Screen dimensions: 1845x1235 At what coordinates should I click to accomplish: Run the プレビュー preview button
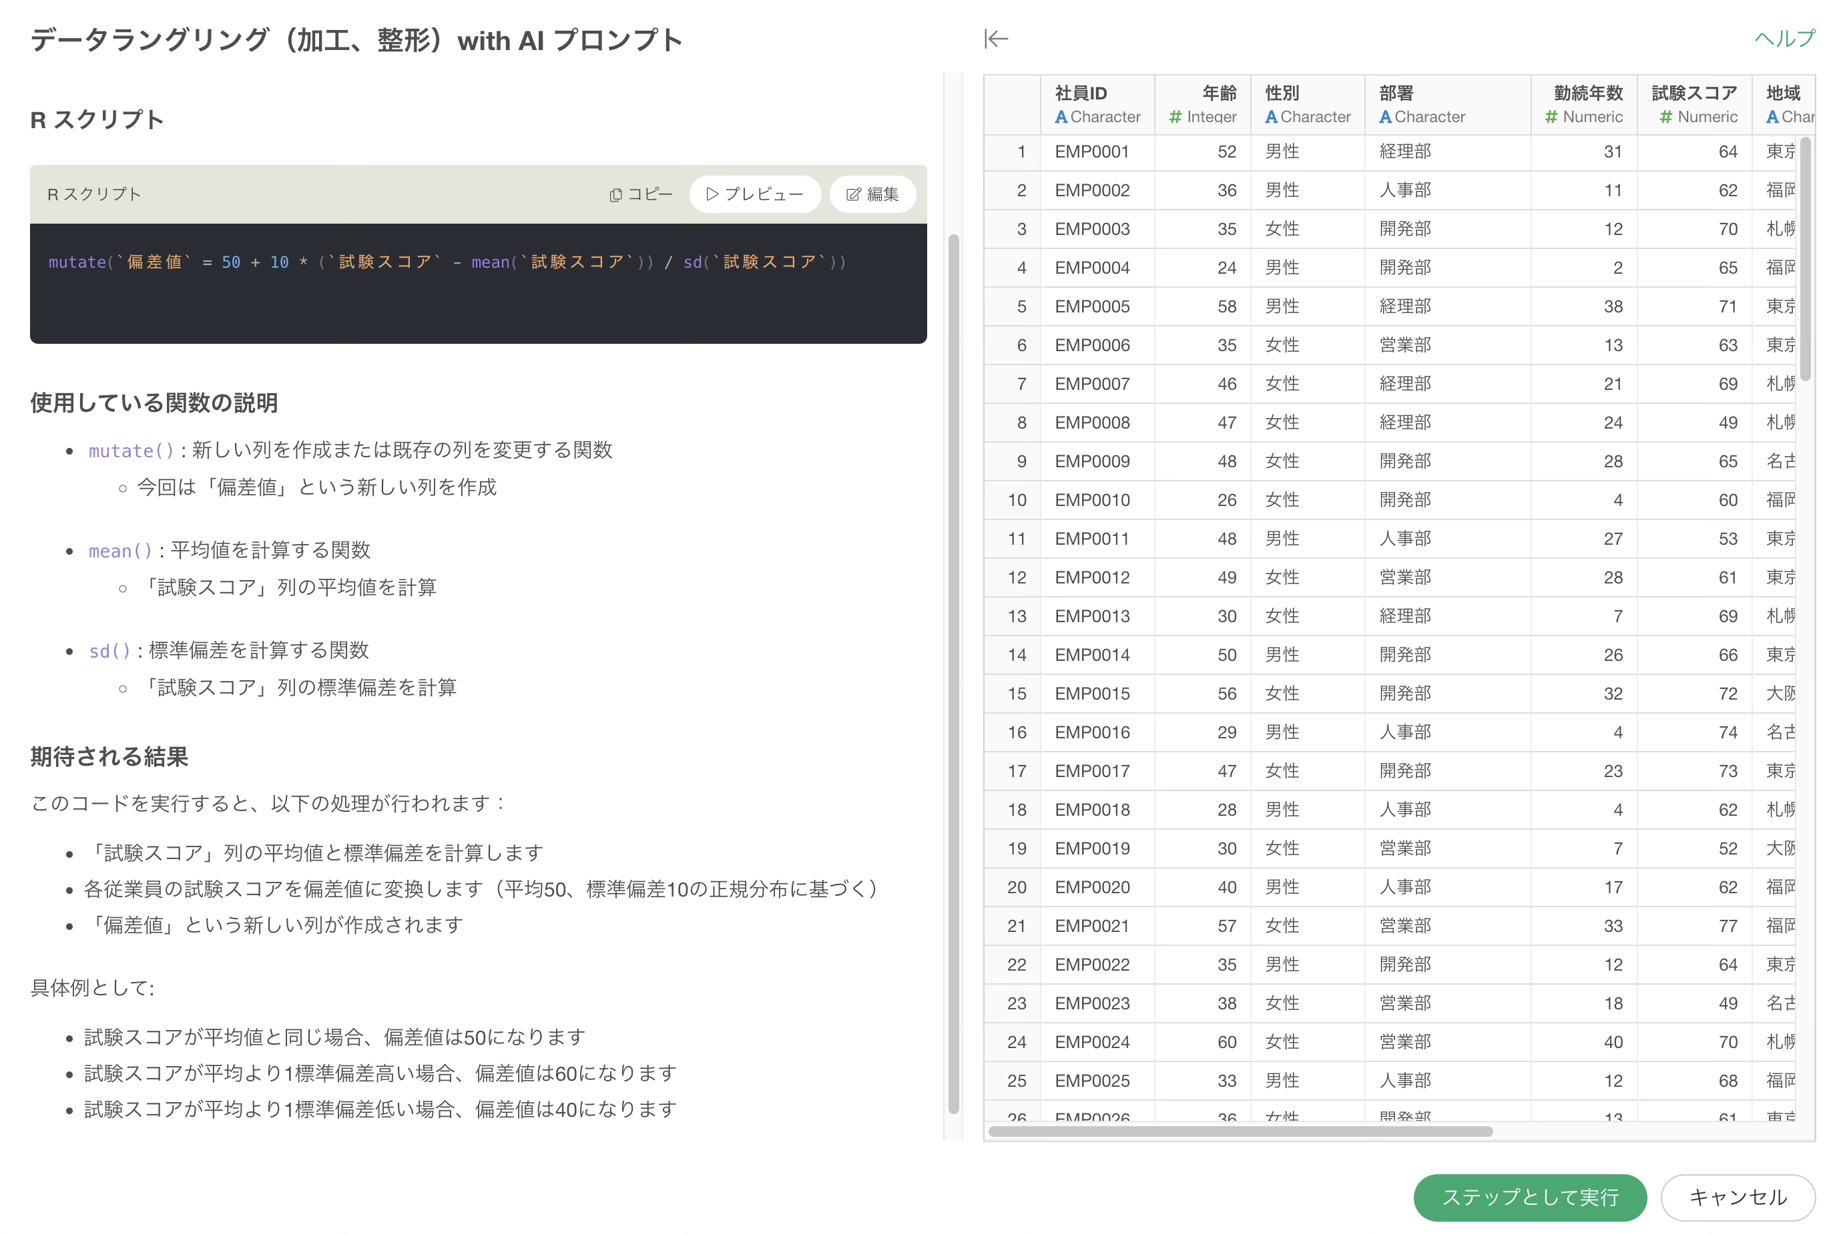pos(754,194)
